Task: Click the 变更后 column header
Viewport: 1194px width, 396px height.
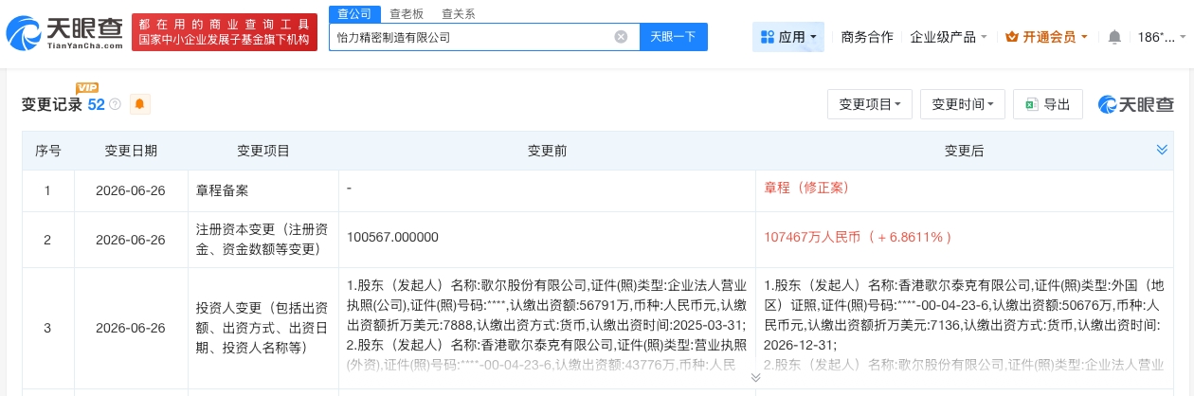Action: click(x=965, y=151)
